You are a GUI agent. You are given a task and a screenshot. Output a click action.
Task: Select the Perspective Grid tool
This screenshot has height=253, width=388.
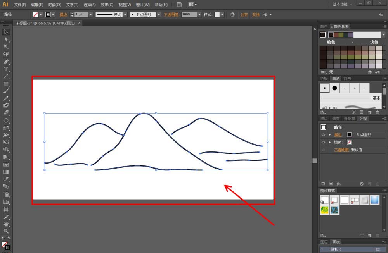[6, 157]
